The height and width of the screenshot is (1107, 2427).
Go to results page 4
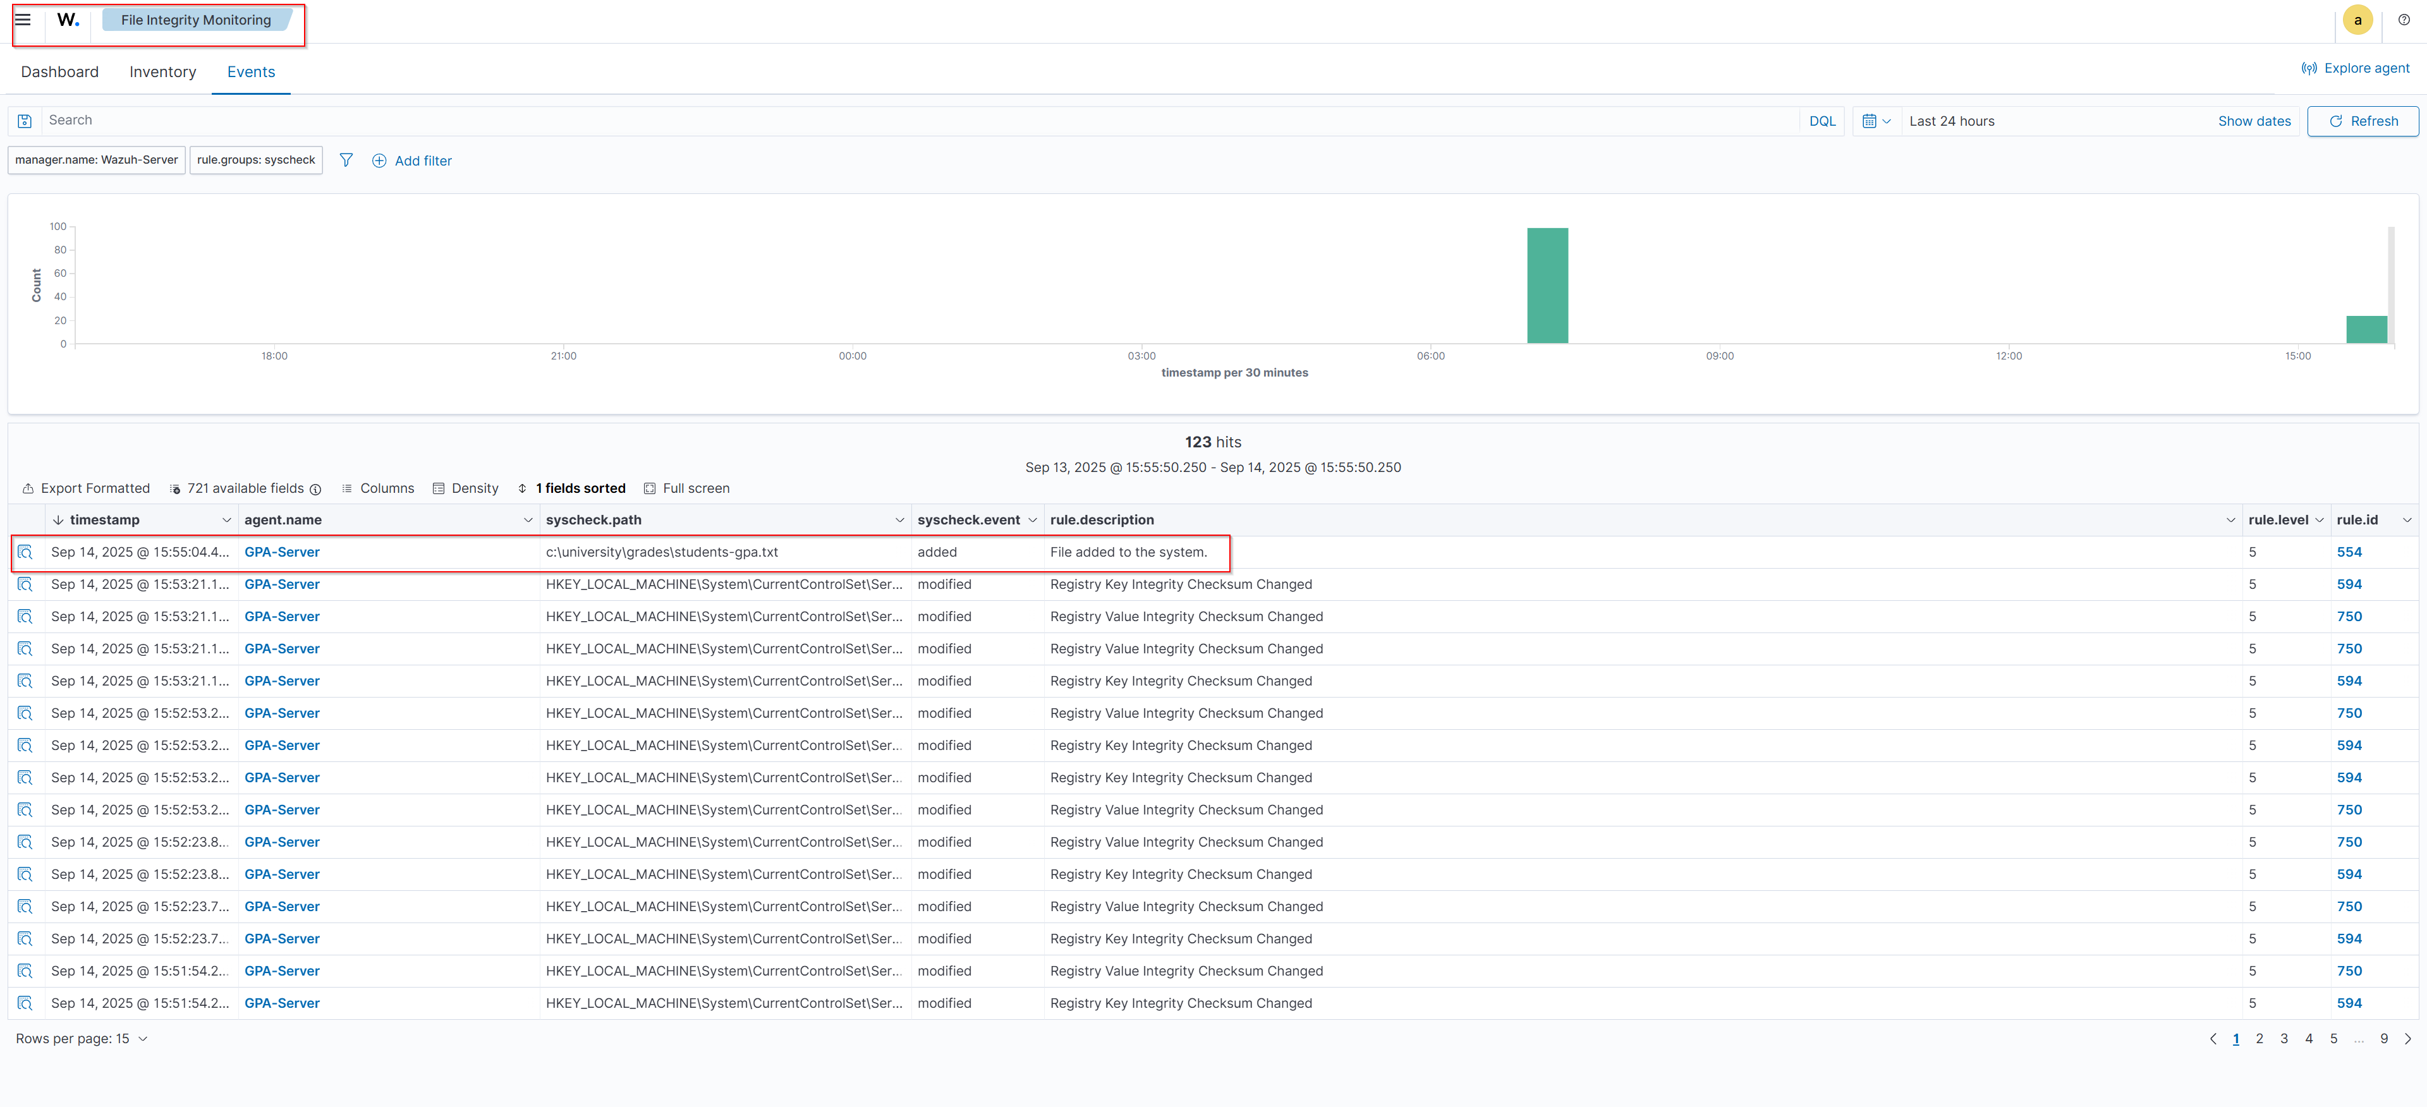(x=2308, y=1038)
